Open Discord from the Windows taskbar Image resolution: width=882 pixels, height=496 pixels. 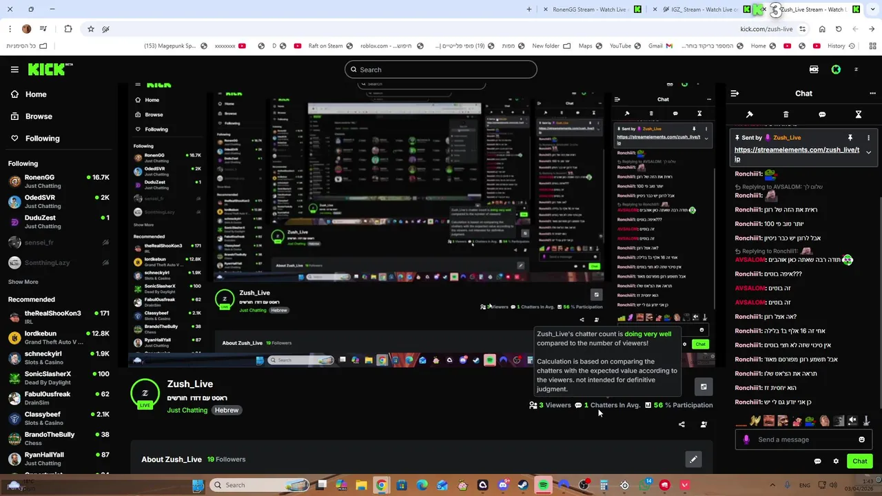click(x=503, y=486)
